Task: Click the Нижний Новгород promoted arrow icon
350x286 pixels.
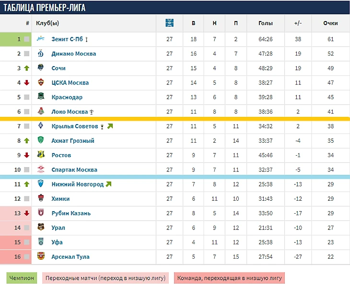Action: 108,184
